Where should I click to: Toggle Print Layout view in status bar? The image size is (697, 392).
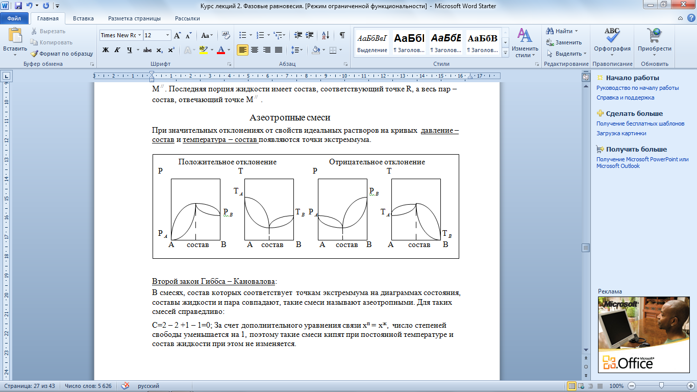click(x=572, y=386)
